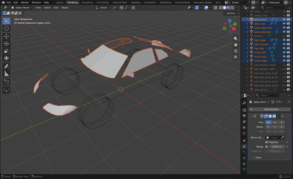This screenshot has width=293, height=179.
Task: Toggle Clipping checkbox
Action: click(x=267, y=142)
